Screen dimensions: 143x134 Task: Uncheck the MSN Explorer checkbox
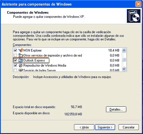coord(15,50)
